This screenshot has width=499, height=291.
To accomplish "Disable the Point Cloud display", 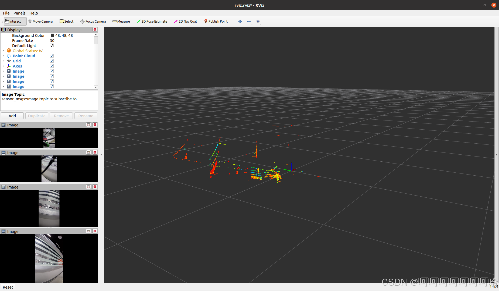I will coord(52,56).
